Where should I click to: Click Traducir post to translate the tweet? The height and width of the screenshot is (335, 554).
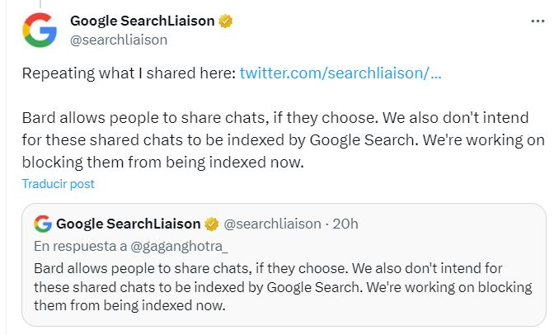59,184
